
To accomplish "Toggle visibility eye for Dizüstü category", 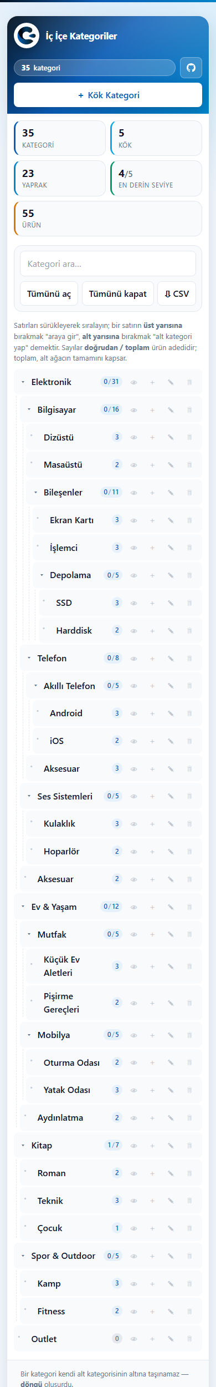I will [133, 438].
